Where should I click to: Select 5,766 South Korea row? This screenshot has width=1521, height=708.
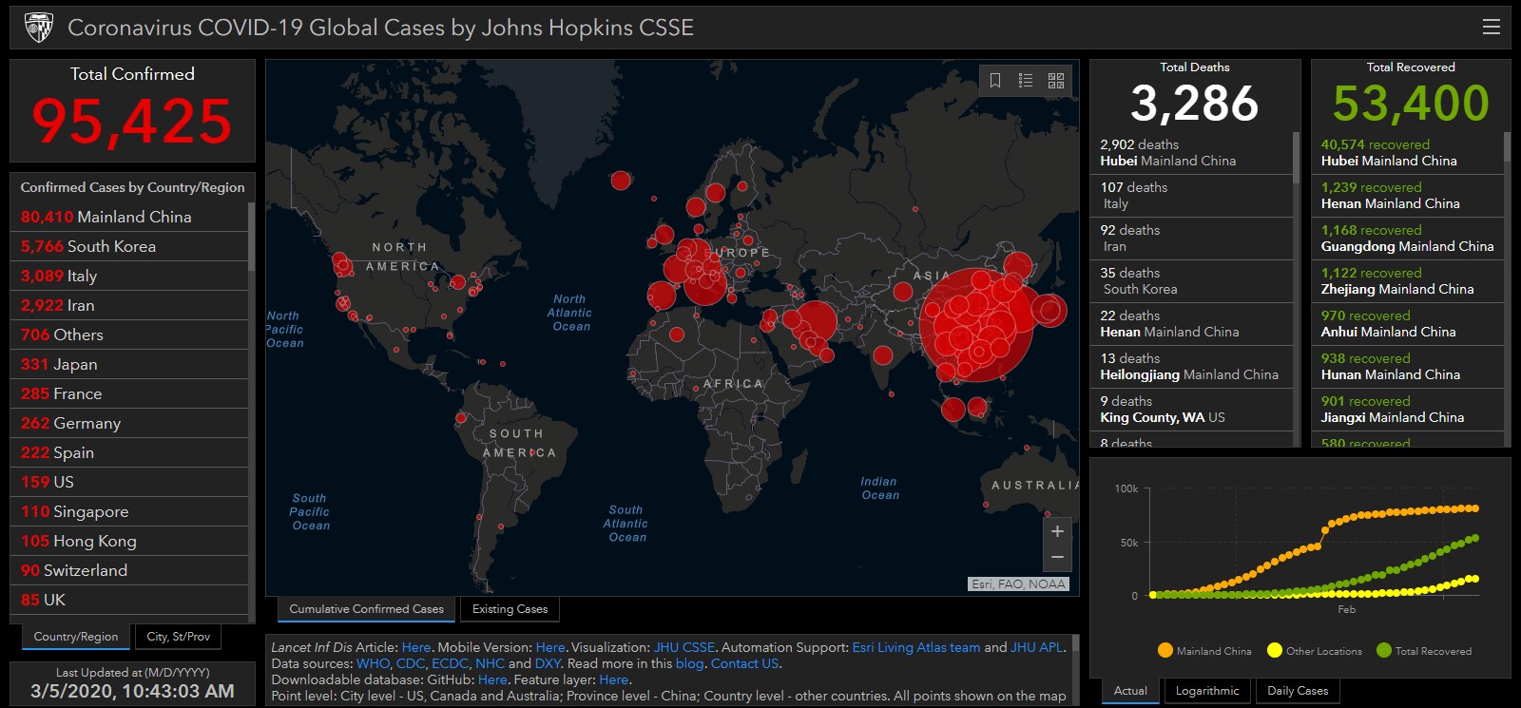tap(129, 246)
